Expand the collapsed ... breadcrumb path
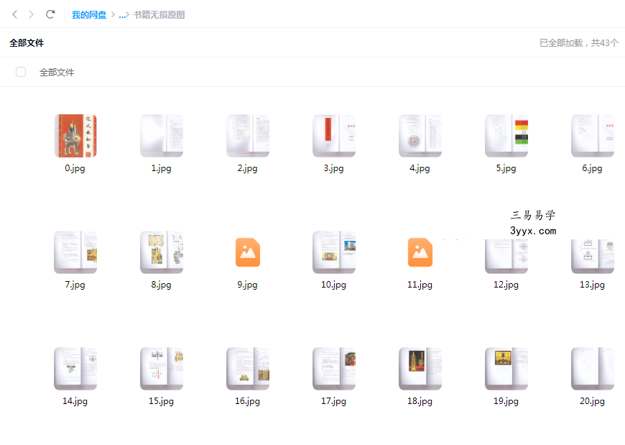 [124, 15]
